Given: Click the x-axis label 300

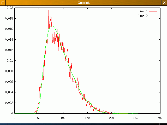Looking at the screenshot, I should click(160, 118).
